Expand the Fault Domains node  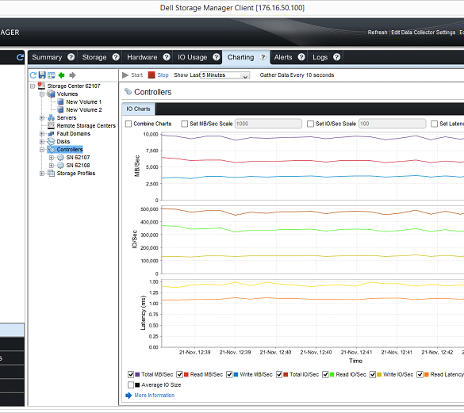[x=42, y=134]
